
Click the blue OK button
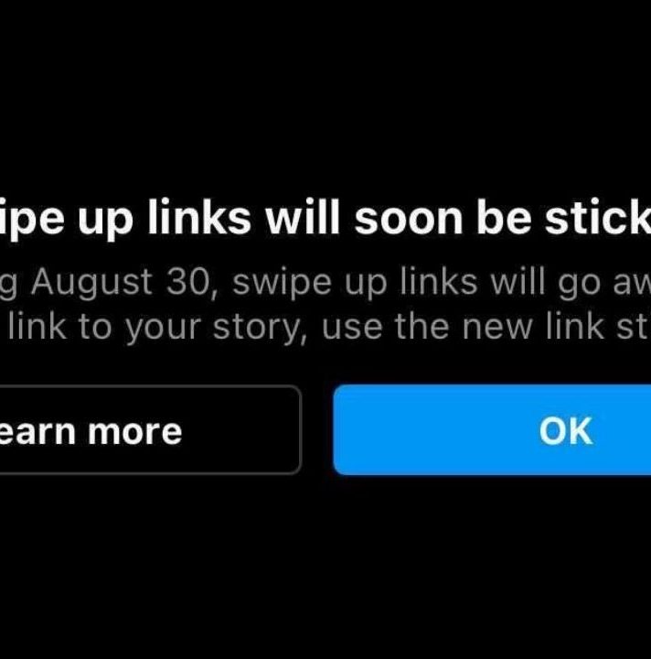(492, 430)
